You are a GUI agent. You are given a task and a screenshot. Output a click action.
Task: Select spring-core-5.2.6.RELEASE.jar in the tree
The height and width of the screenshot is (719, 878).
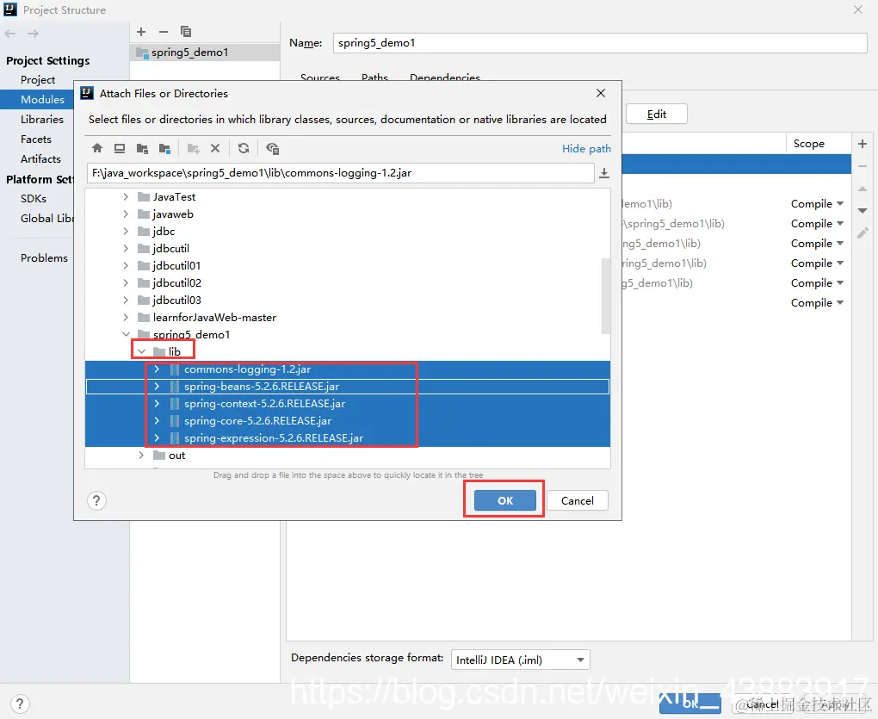coord(347,421)
